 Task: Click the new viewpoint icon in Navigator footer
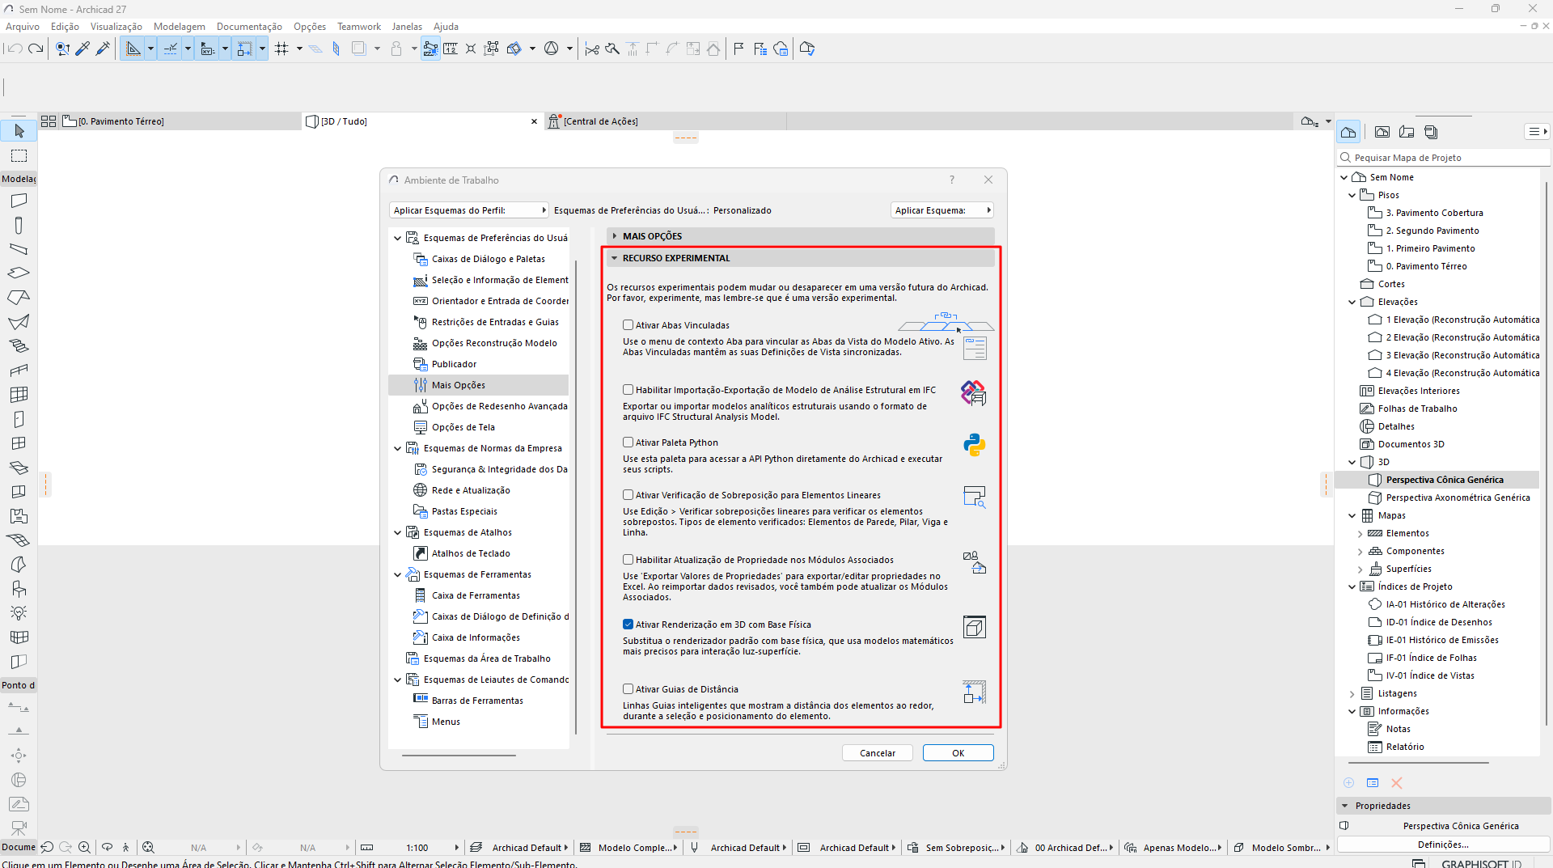pyautogui.click(x=1348, y=783)
